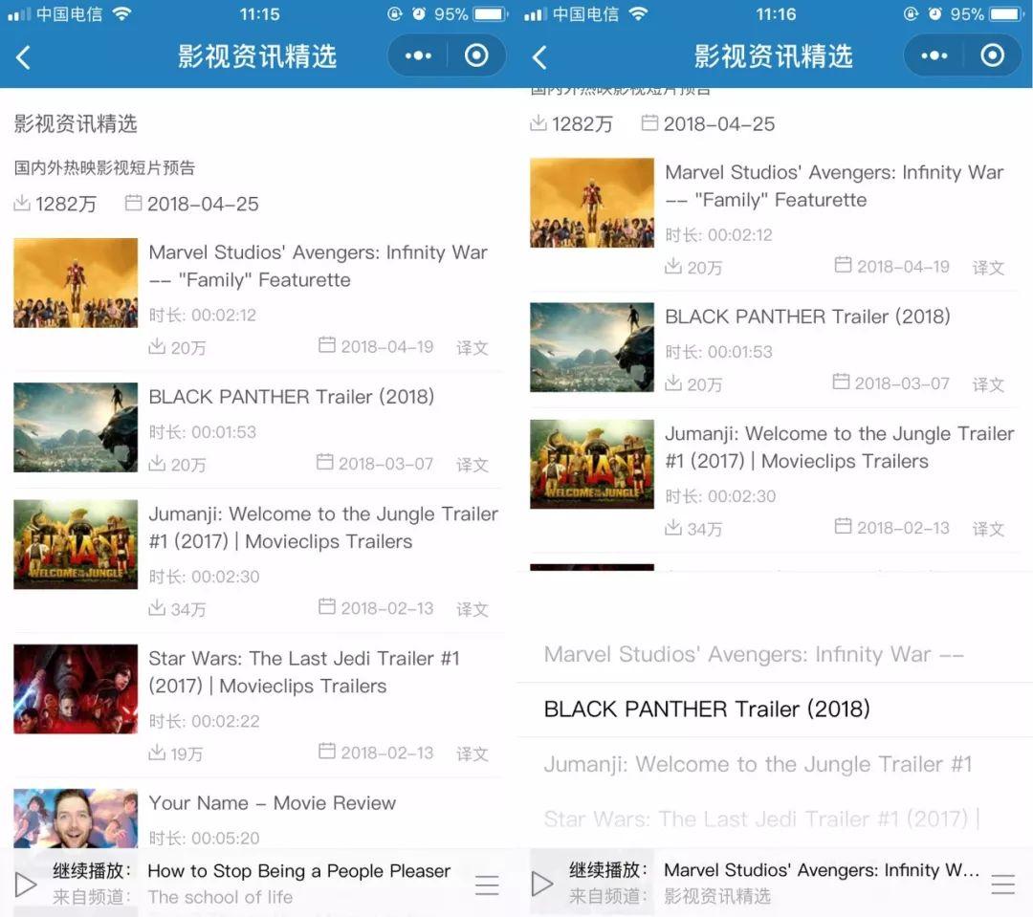Open 'BLACK PANTHER Trailer (2018)' title on the left screen
Screen dimensions: 1033x917
point(291,397)
